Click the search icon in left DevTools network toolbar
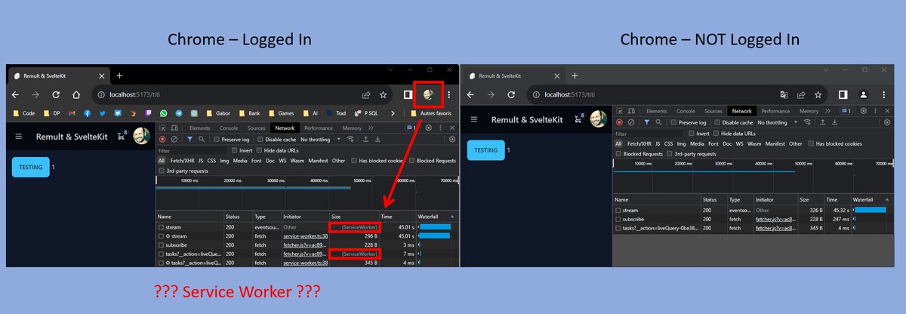 click(x=200, y=140)
